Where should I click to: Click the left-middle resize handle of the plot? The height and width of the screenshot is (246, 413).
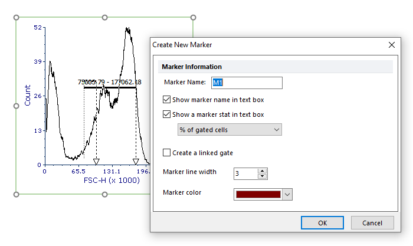17,106
